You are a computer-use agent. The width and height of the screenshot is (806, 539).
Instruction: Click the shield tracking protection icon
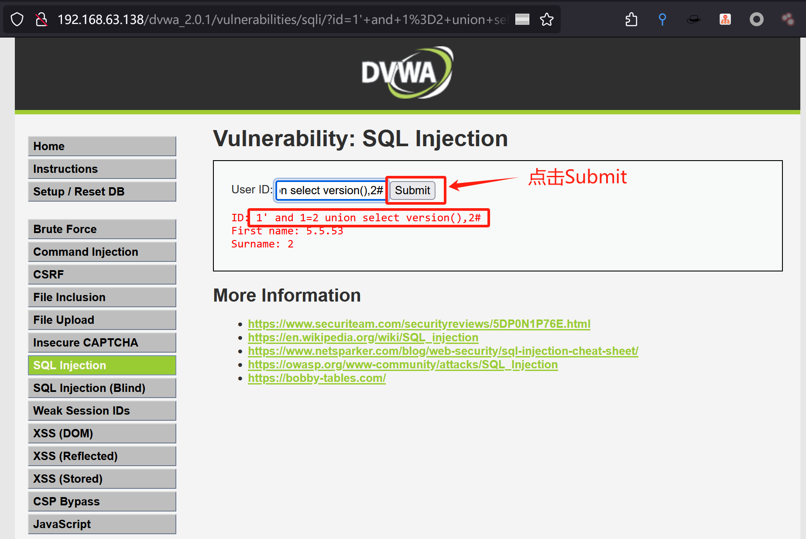(x=17, y=20)
